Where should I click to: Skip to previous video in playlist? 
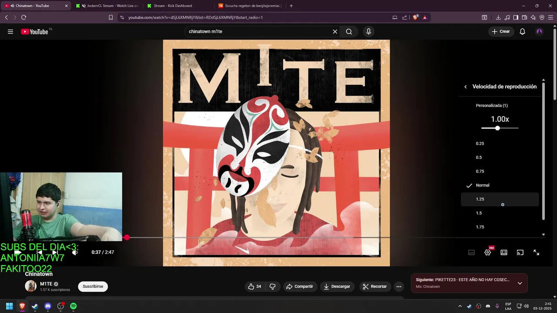(x=39, y=252)
